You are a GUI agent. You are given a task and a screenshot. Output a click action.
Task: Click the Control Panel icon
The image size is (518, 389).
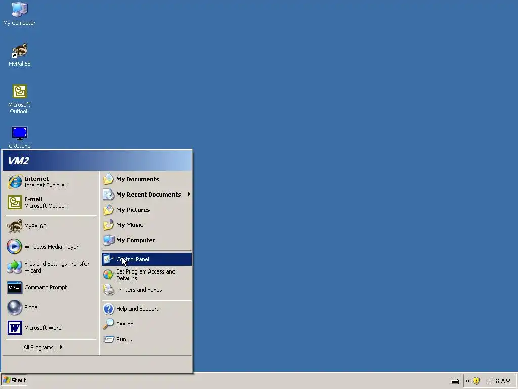point(108,259)
